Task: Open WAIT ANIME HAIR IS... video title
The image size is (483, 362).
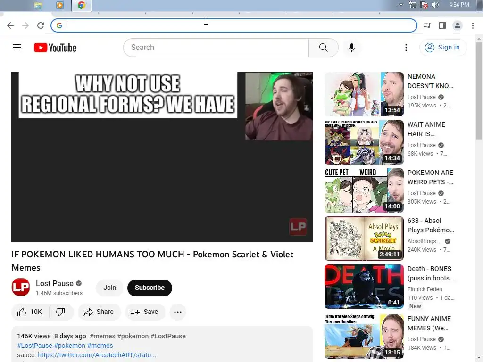Action: click(x=426, y=129)
